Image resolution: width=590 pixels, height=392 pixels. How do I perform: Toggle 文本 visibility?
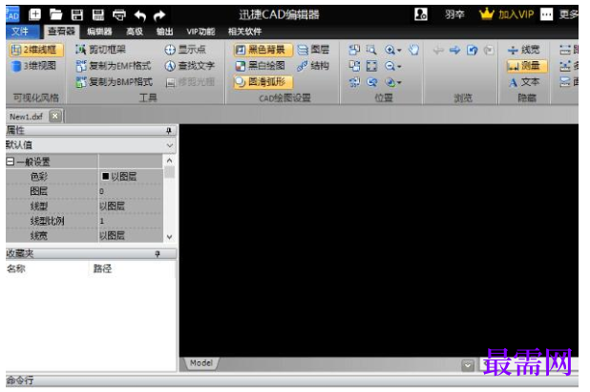(x=524, y=82)
